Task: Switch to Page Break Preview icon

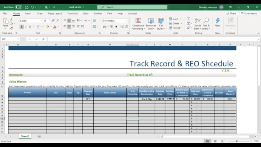Action: click(x=223, y=141)
